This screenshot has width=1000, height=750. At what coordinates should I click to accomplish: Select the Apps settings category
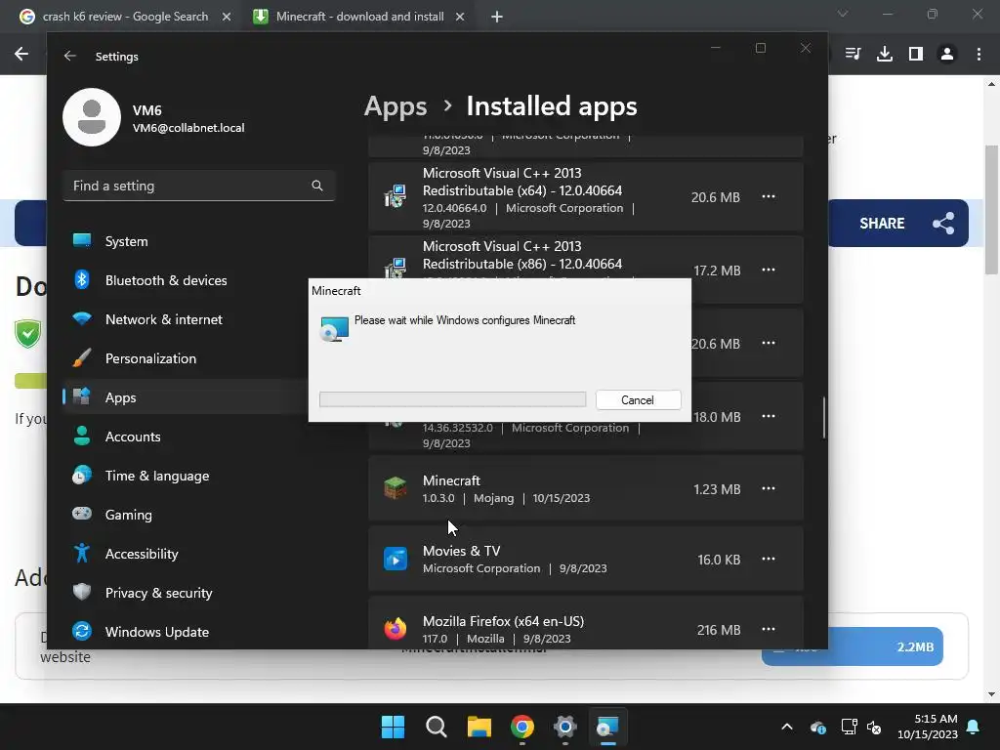coord(185,397)
